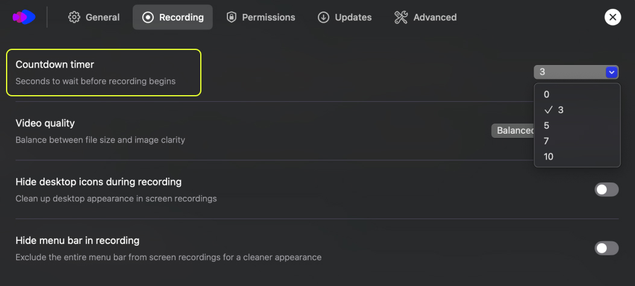The image size is (635, 286).
Task: Open the Video quality Balanced dropdown
Action: 513,131
